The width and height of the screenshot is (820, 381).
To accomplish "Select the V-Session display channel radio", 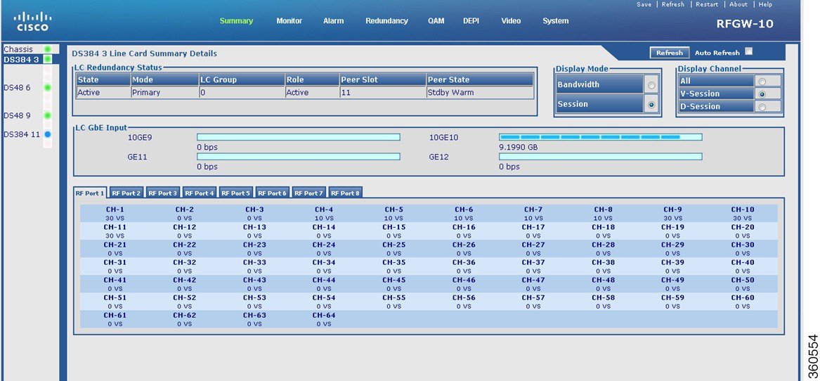I will (x=762, y=94).
